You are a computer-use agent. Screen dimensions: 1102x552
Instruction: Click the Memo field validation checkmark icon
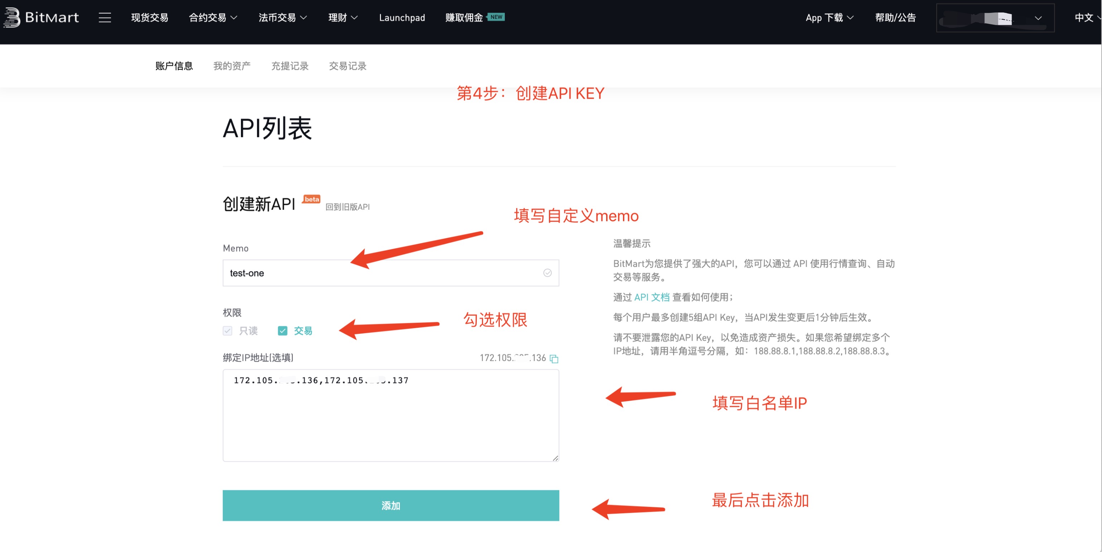click(x=547, y=272)
